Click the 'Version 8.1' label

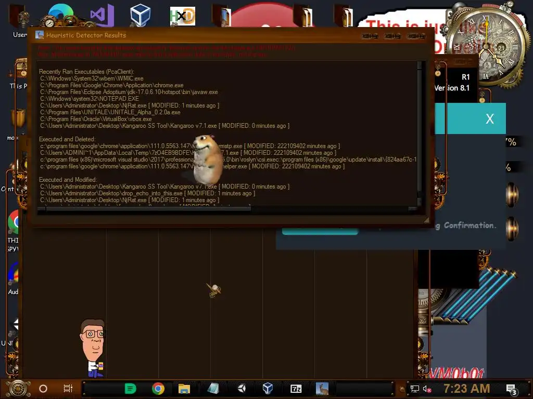pos(452,88)
